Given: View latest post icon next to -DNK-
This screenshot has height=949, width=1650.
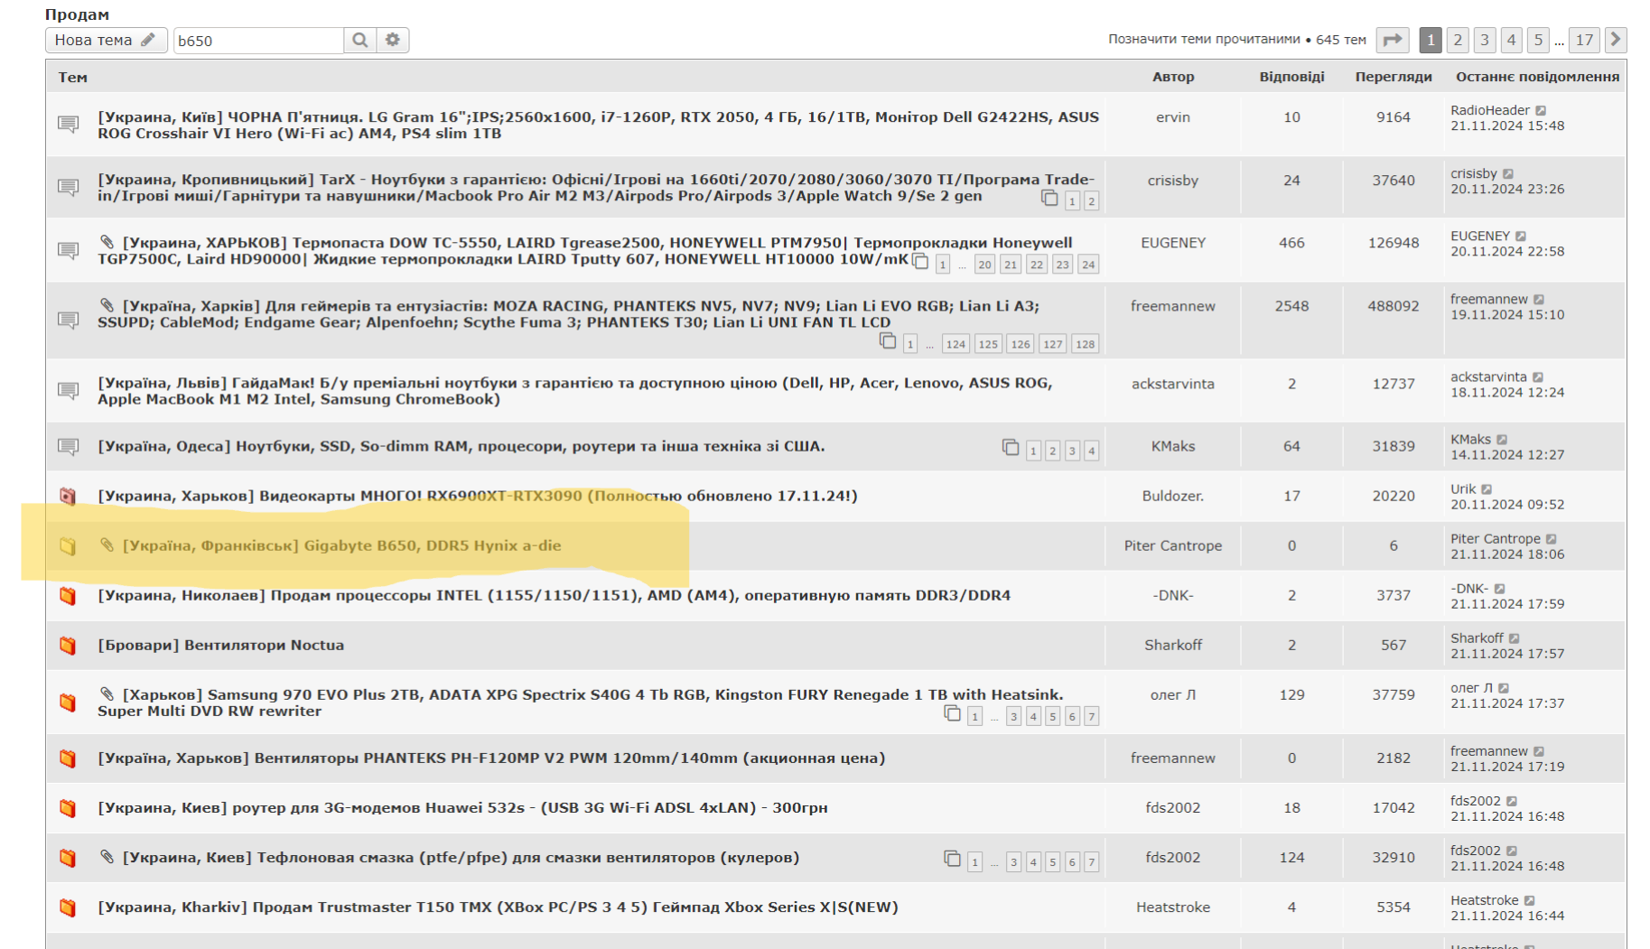Looking at the screenshot, I should click(x=1499, y=589).
